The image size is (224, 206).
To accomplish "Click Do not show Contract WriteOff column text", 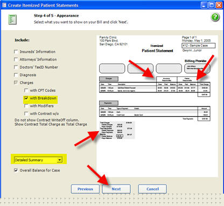I will tap(47, 120).
